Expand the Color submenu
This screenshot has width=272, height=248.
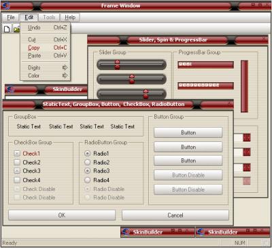coord(46,75)
